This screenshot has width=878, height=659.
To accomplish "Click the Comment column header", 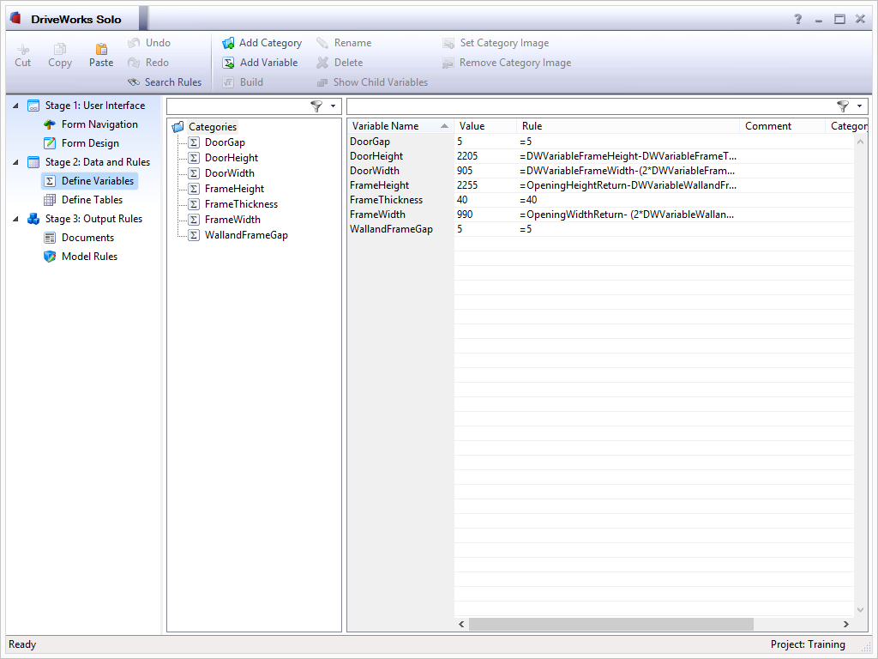I will [782, 126].
